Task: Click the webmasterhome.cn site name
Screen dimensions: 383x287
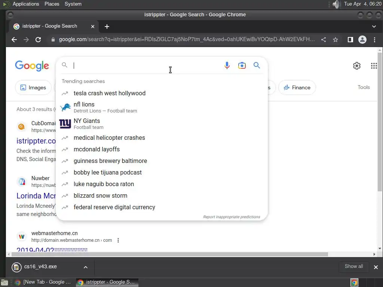Action: click(x=55, y=233)
